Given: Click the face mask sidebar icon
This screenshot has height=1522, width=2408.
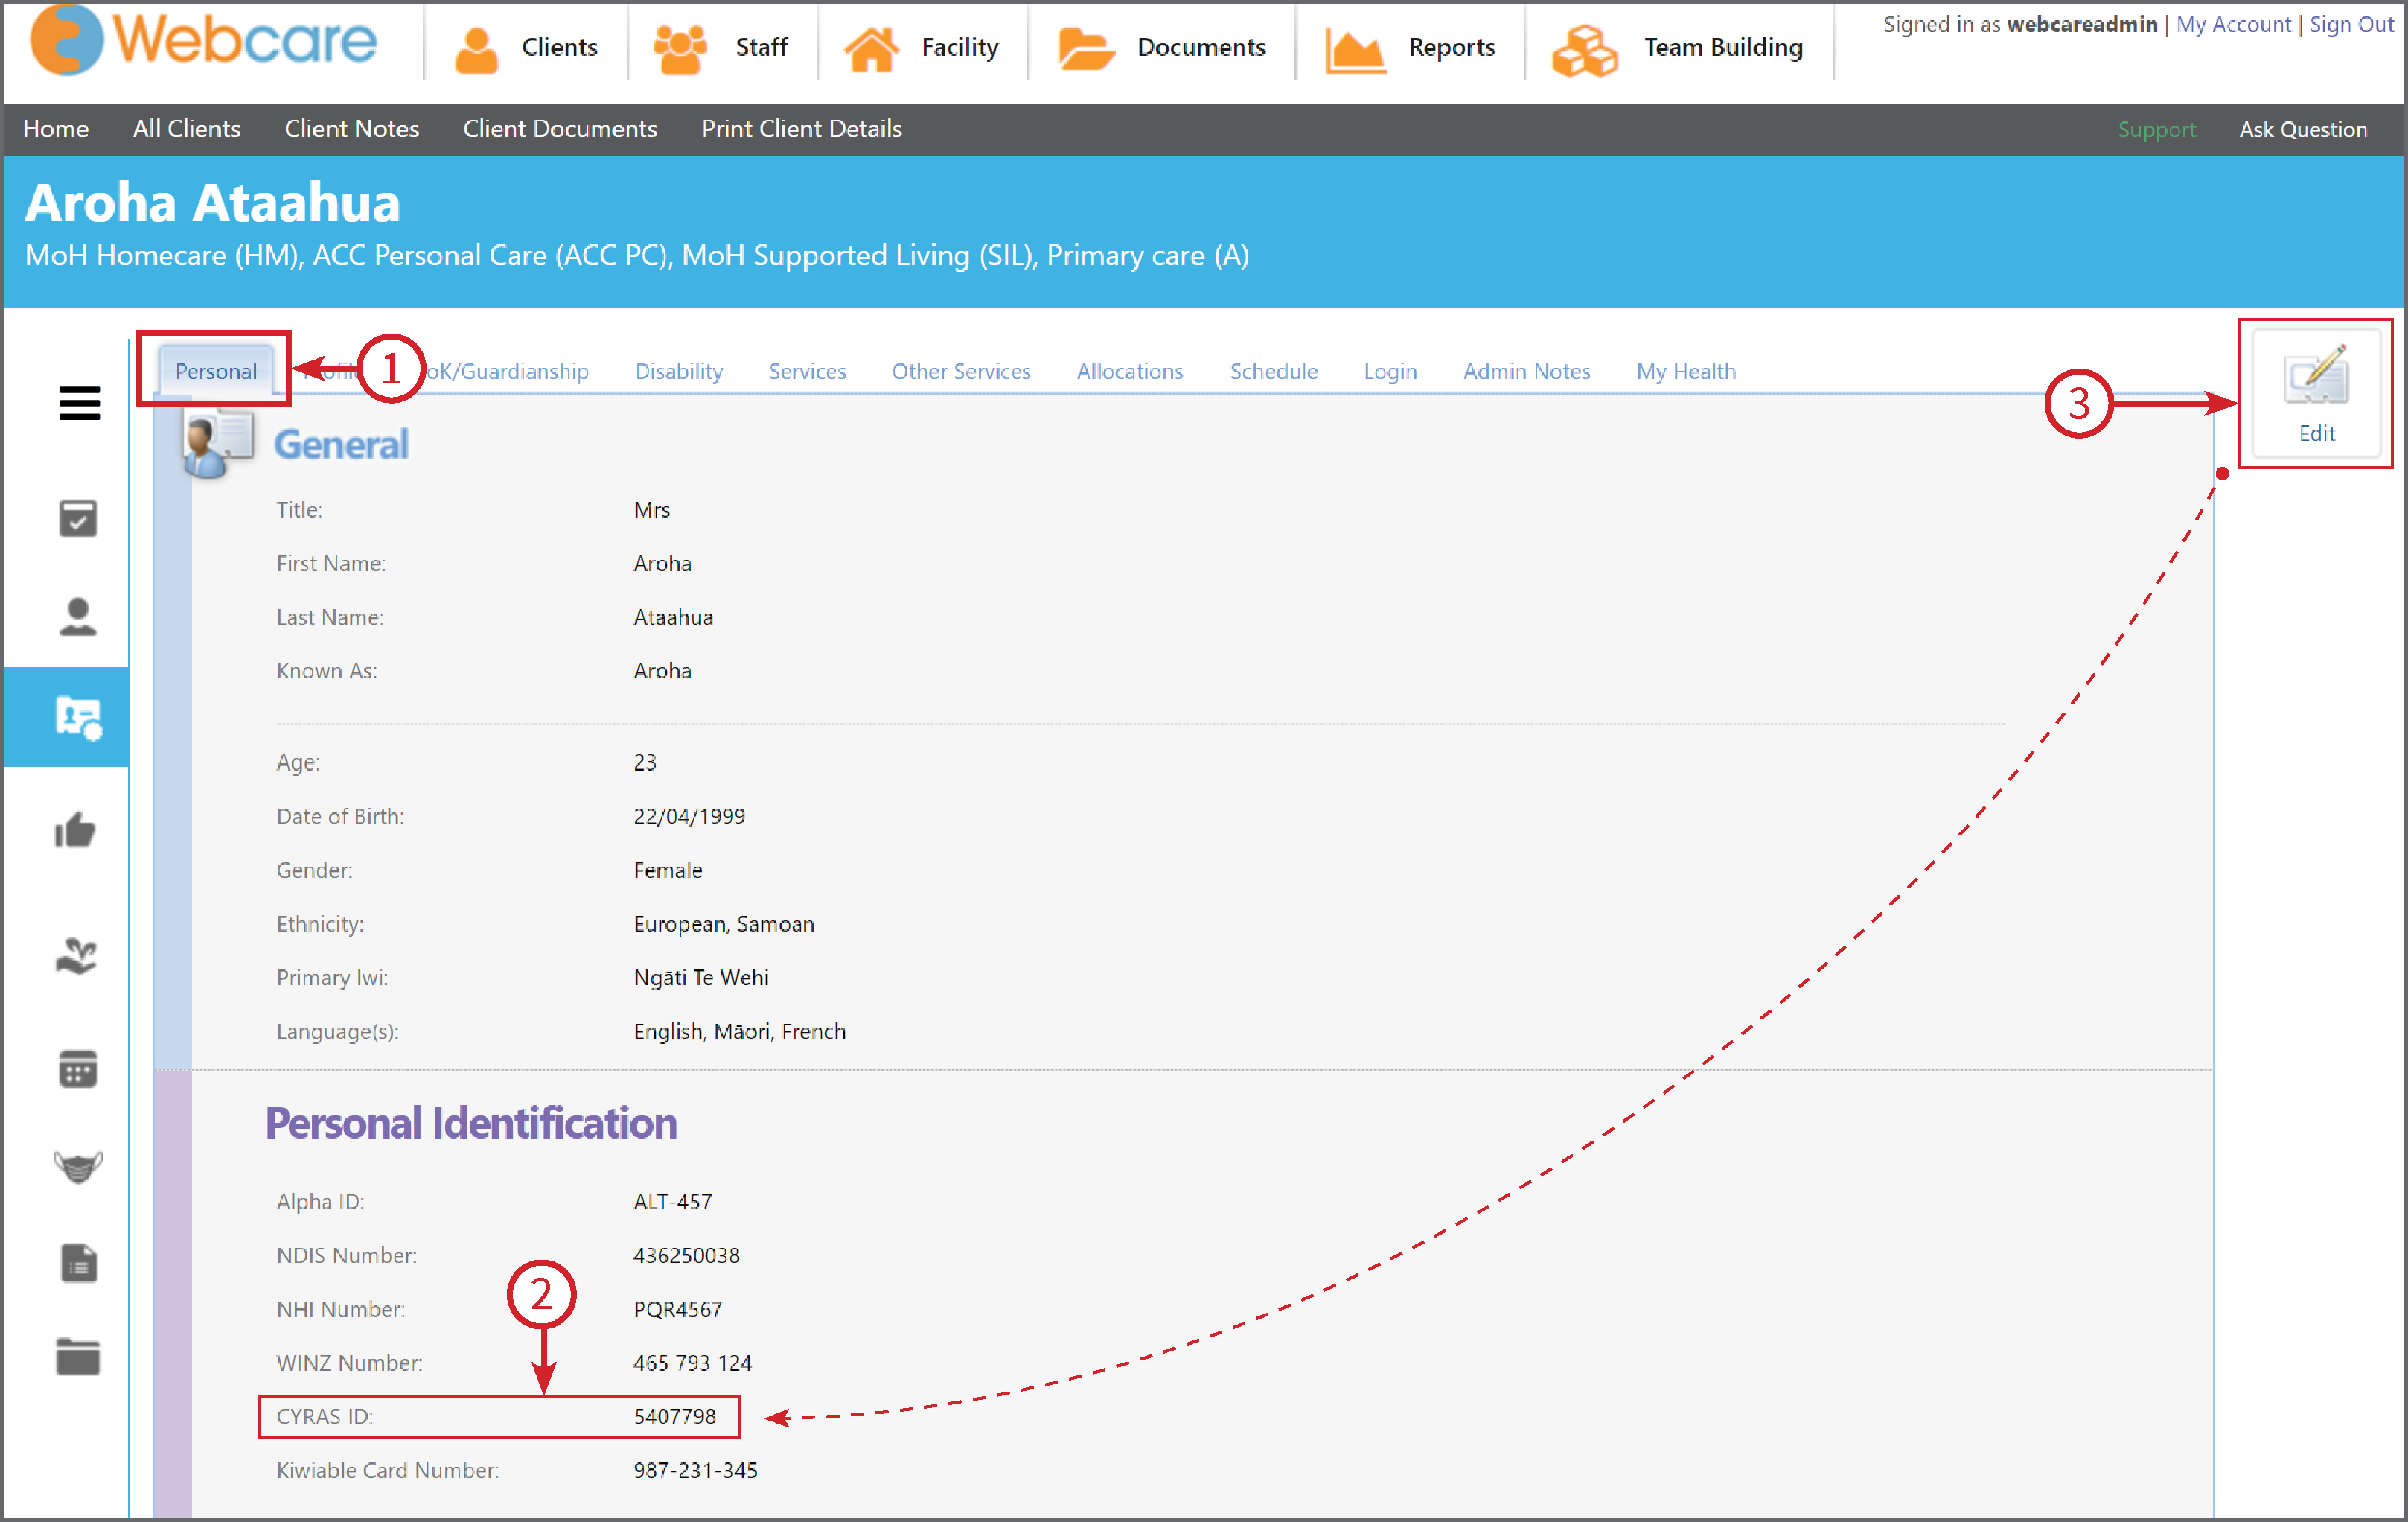Looking at the screenshot, I should tap(78, 1165).
